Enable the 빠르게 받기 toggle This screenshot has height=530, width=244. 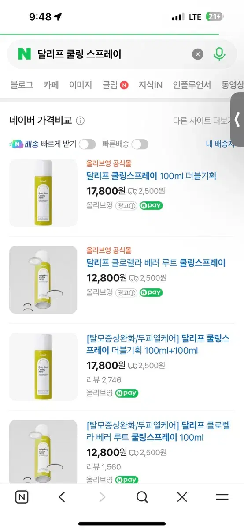click(87, 144)
